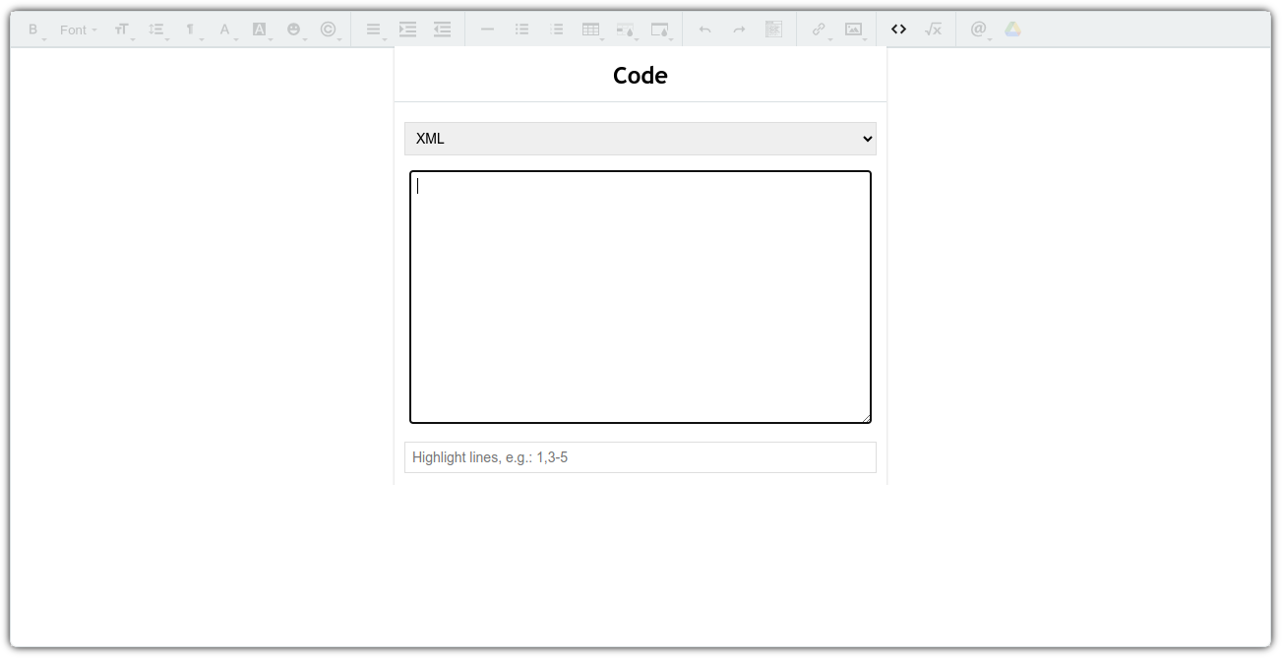Focus the code text area
Image resolution: width=1283 pixels, height=660 pixels.
[641, 297]
